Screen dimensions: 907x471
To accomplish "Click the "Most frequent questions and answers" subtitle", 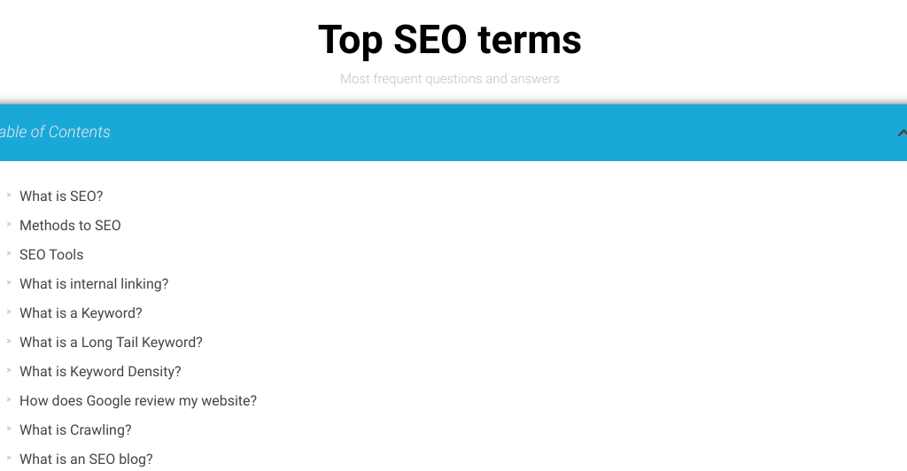I will point(450,79).
